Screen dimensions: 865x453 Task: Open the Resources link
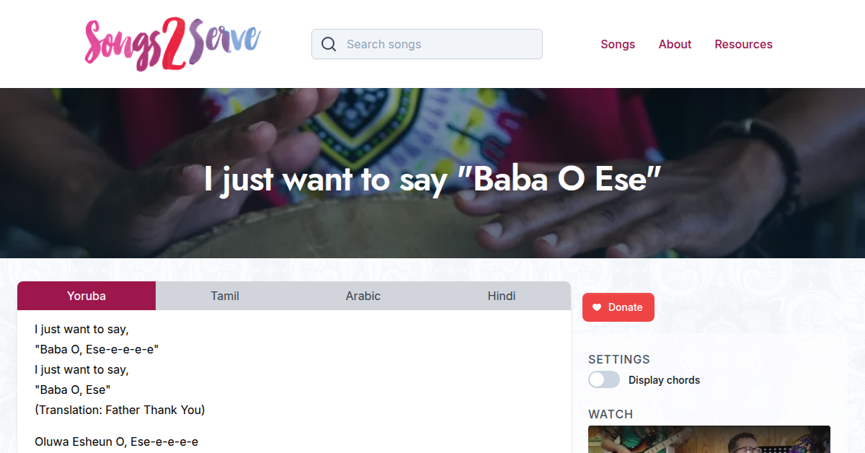click(743, 44)
